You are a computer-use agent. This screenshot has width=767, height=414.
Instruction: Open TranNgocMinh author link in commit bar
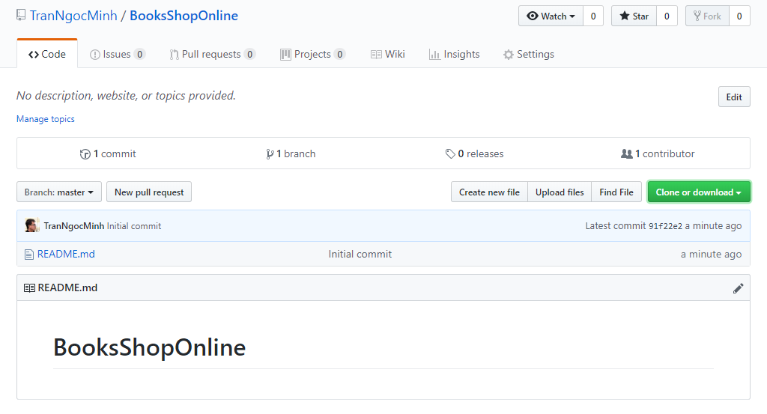click(x=74, y=226)
